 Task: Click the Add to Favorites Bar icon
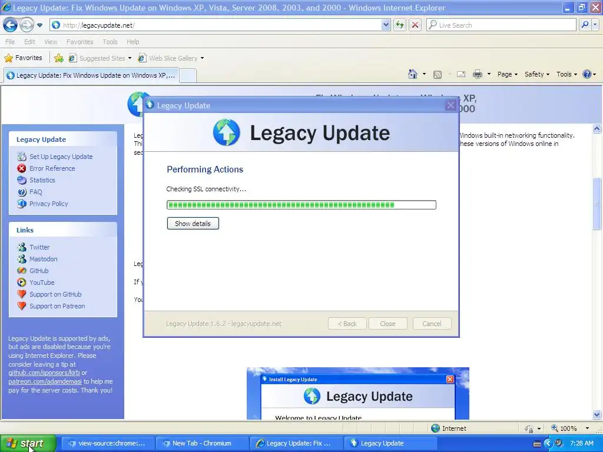(59, 58)
